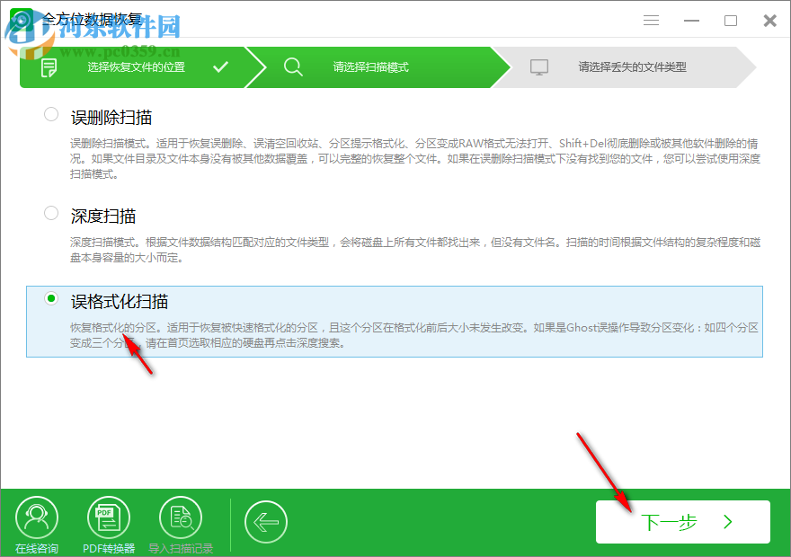Choose the 误格式化扫描 scan mode
Image resolution: width=791 pixels, height=557 pixels.
click(x=51, y=298)
